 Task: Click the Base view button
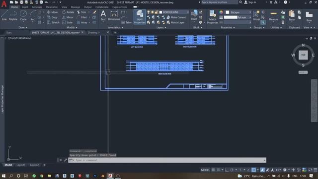point(309,16)
